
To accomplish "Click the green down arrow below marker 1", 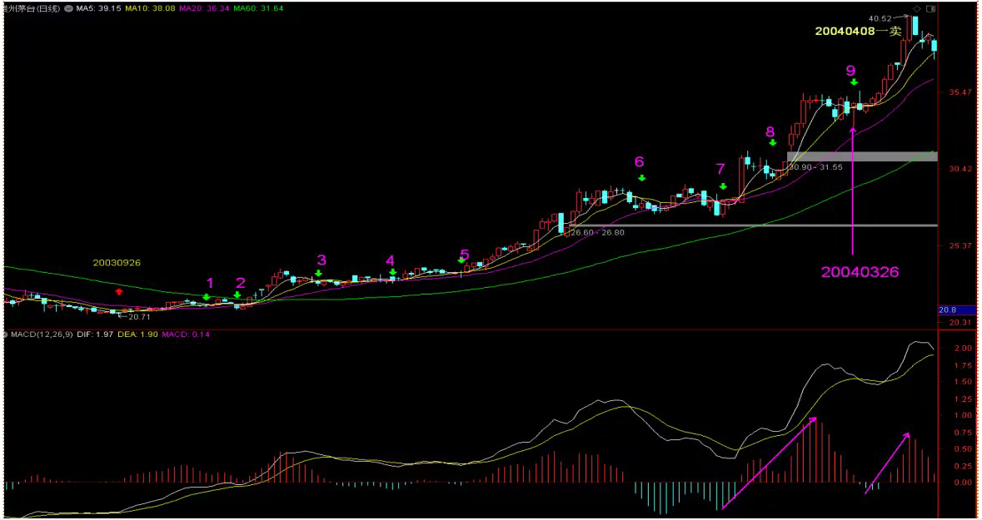I will [207, 297].
